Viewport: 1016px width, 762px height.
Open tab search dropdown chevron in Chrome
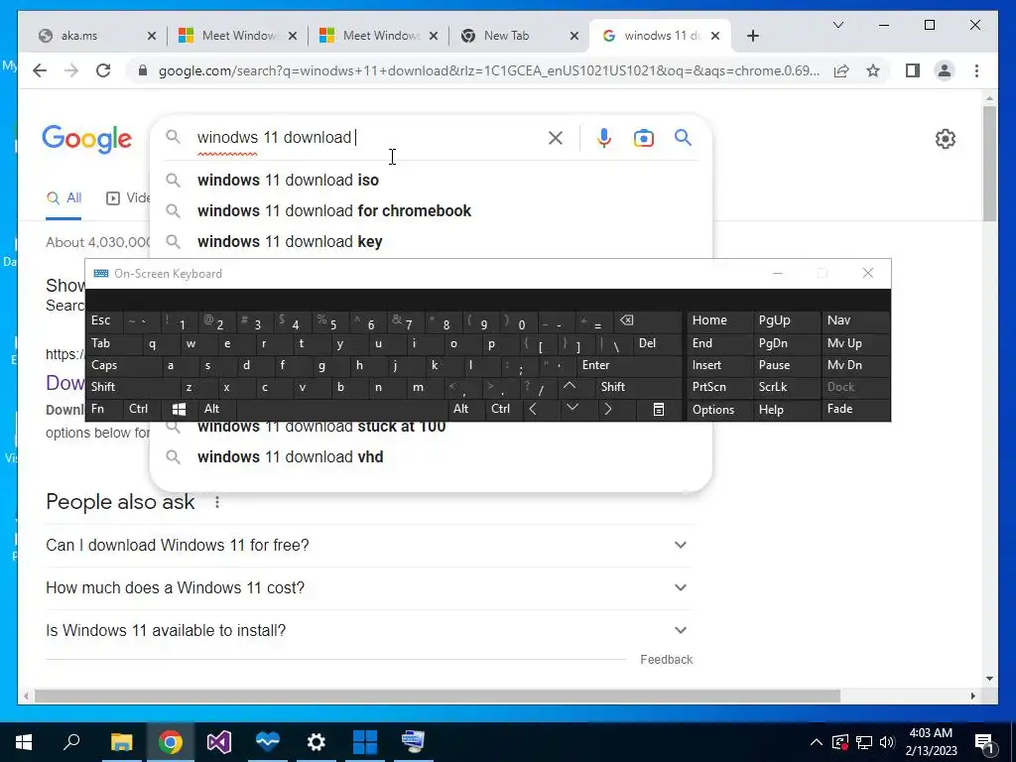coord(837,25)
